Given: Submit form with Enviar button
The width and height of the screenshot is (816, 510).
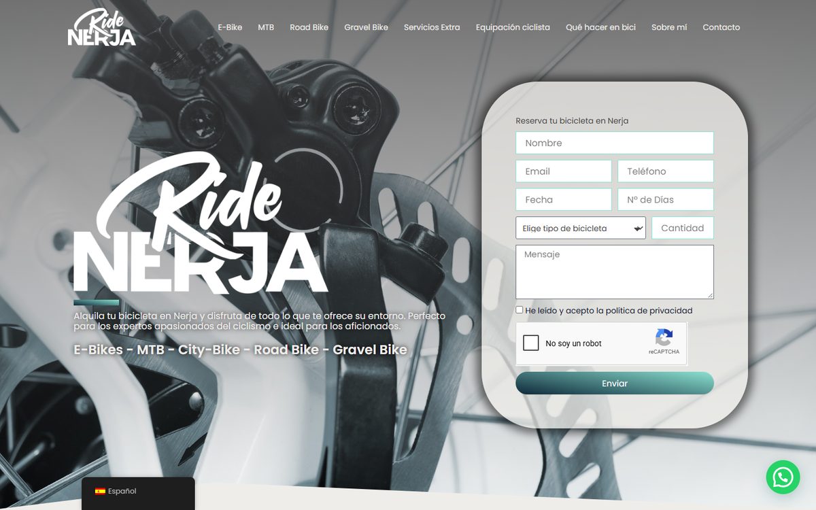Looking at the screenshot, I should 615,384.
